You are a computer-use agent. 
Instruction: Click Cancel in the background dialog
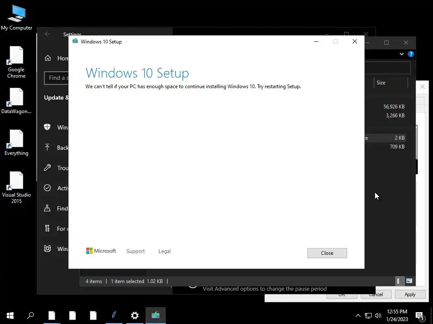[375, 294]
